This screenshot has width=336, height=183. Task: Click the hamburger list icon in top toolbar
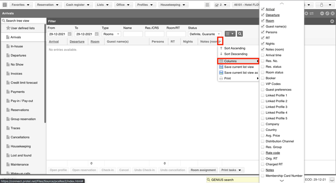tap(207, 5)
